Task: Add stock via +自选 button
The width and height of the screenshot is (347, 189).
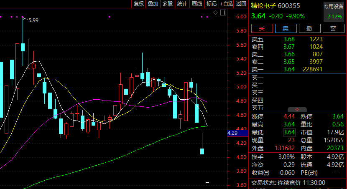Action: point(227,4)
